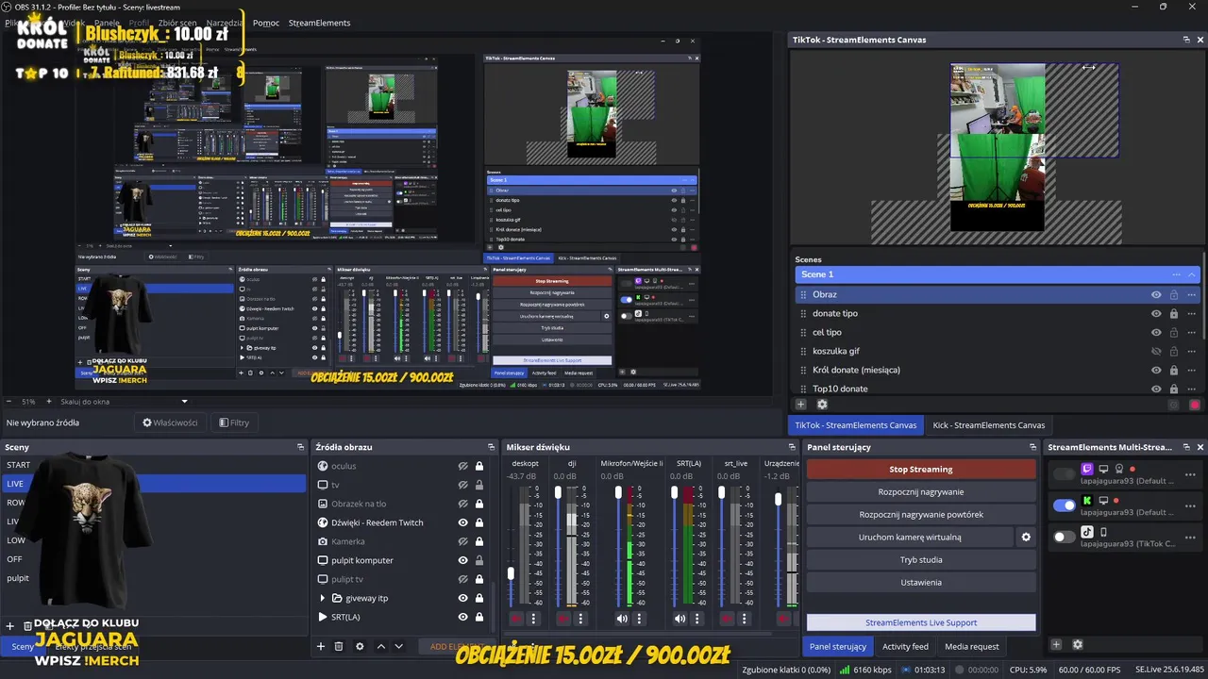
Task: Unlock the oculus source
Action: [479, 466]
